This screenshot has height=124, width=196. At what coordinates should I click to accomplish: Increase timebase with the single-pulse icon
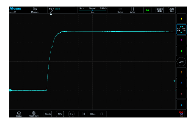[x=102, y=114]
